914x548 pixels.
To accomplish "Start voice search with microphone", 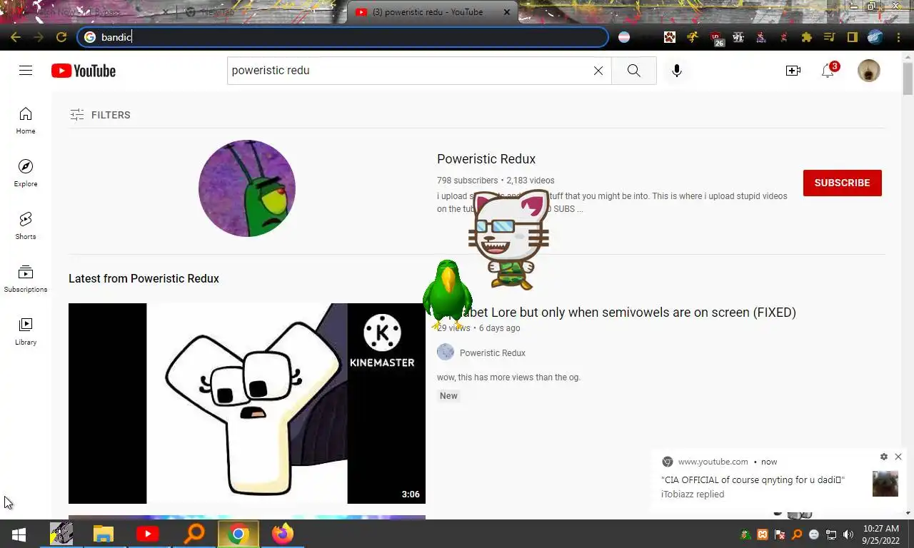I will pyautogui.click(x=677, y=71).
